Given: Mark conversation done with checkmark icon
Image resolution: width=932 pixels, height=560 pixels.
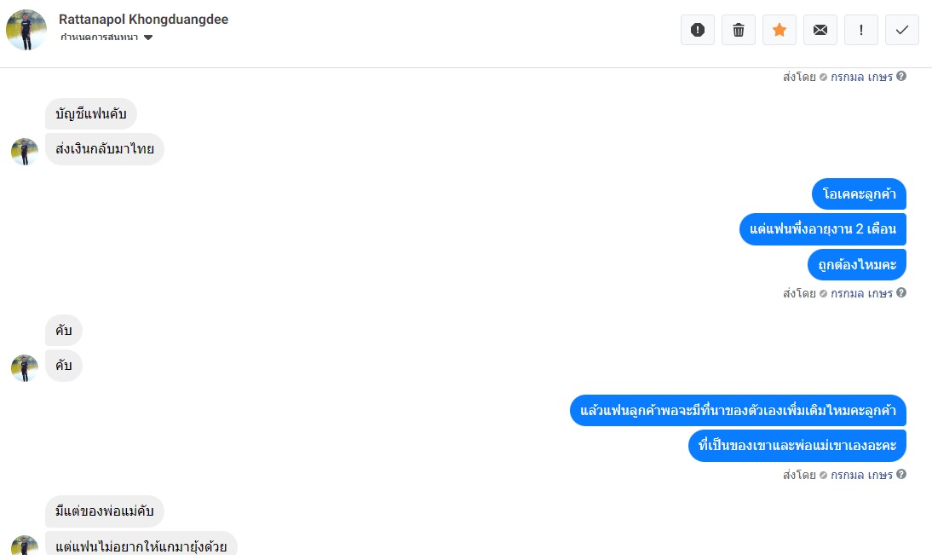Looking at the screenshot, I should [x=902, y=30].
